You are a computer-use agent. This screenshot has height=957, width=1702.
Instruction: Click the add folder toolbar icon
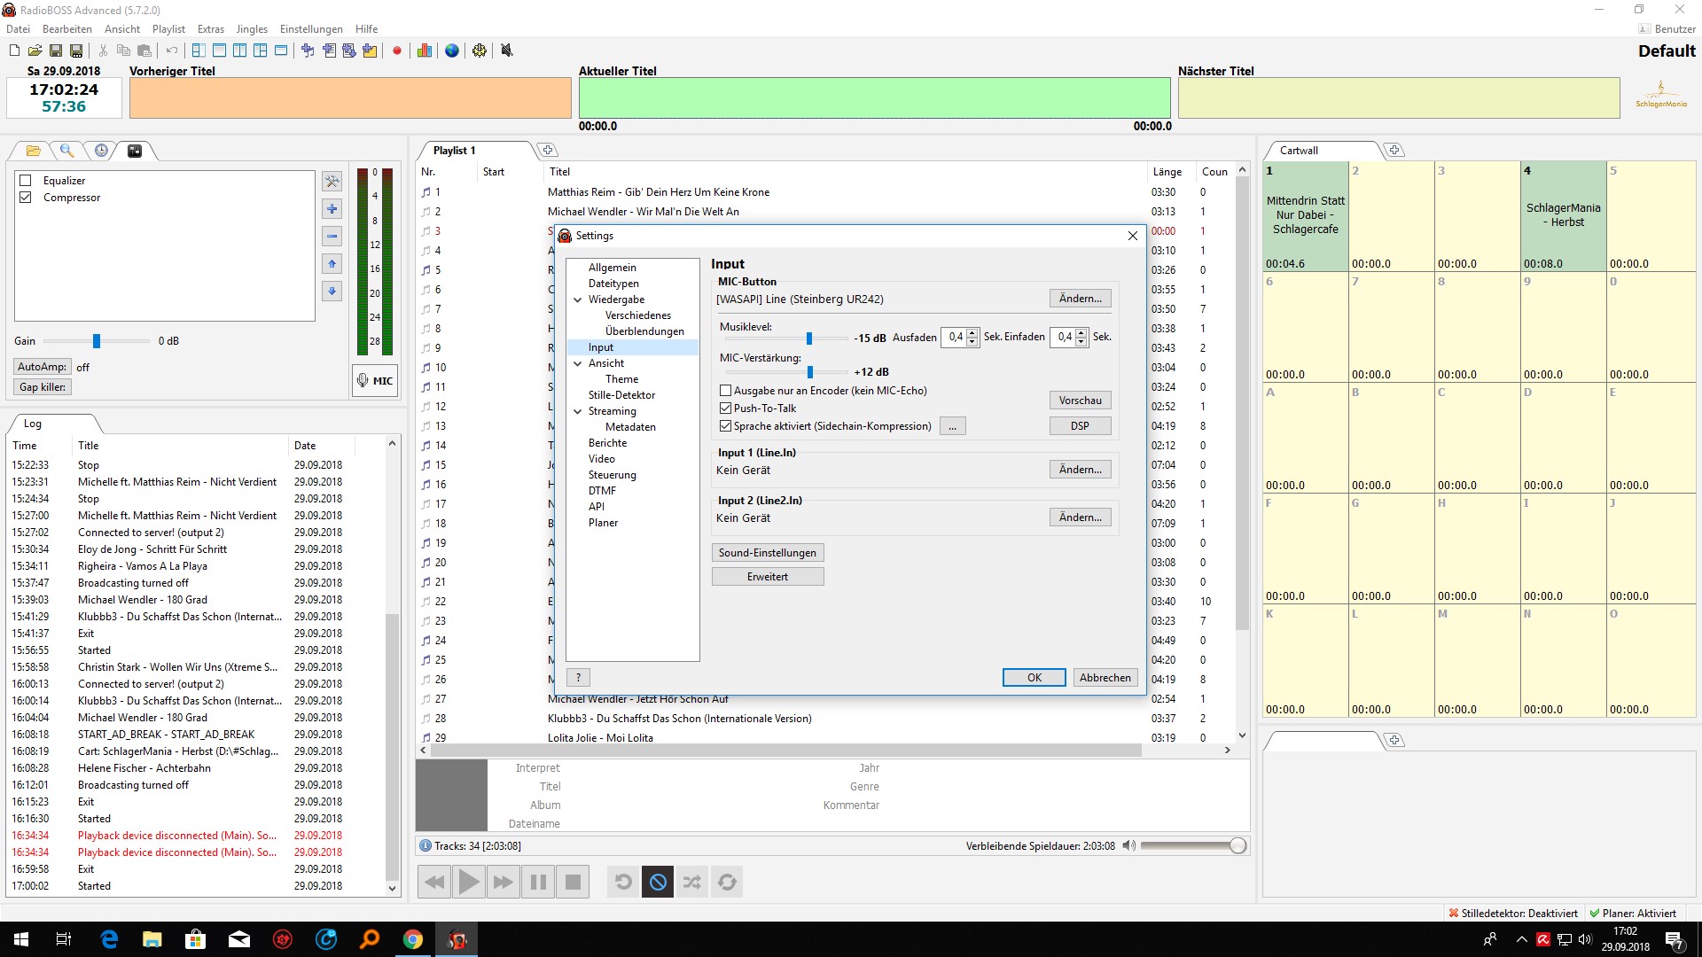(370, 51)
